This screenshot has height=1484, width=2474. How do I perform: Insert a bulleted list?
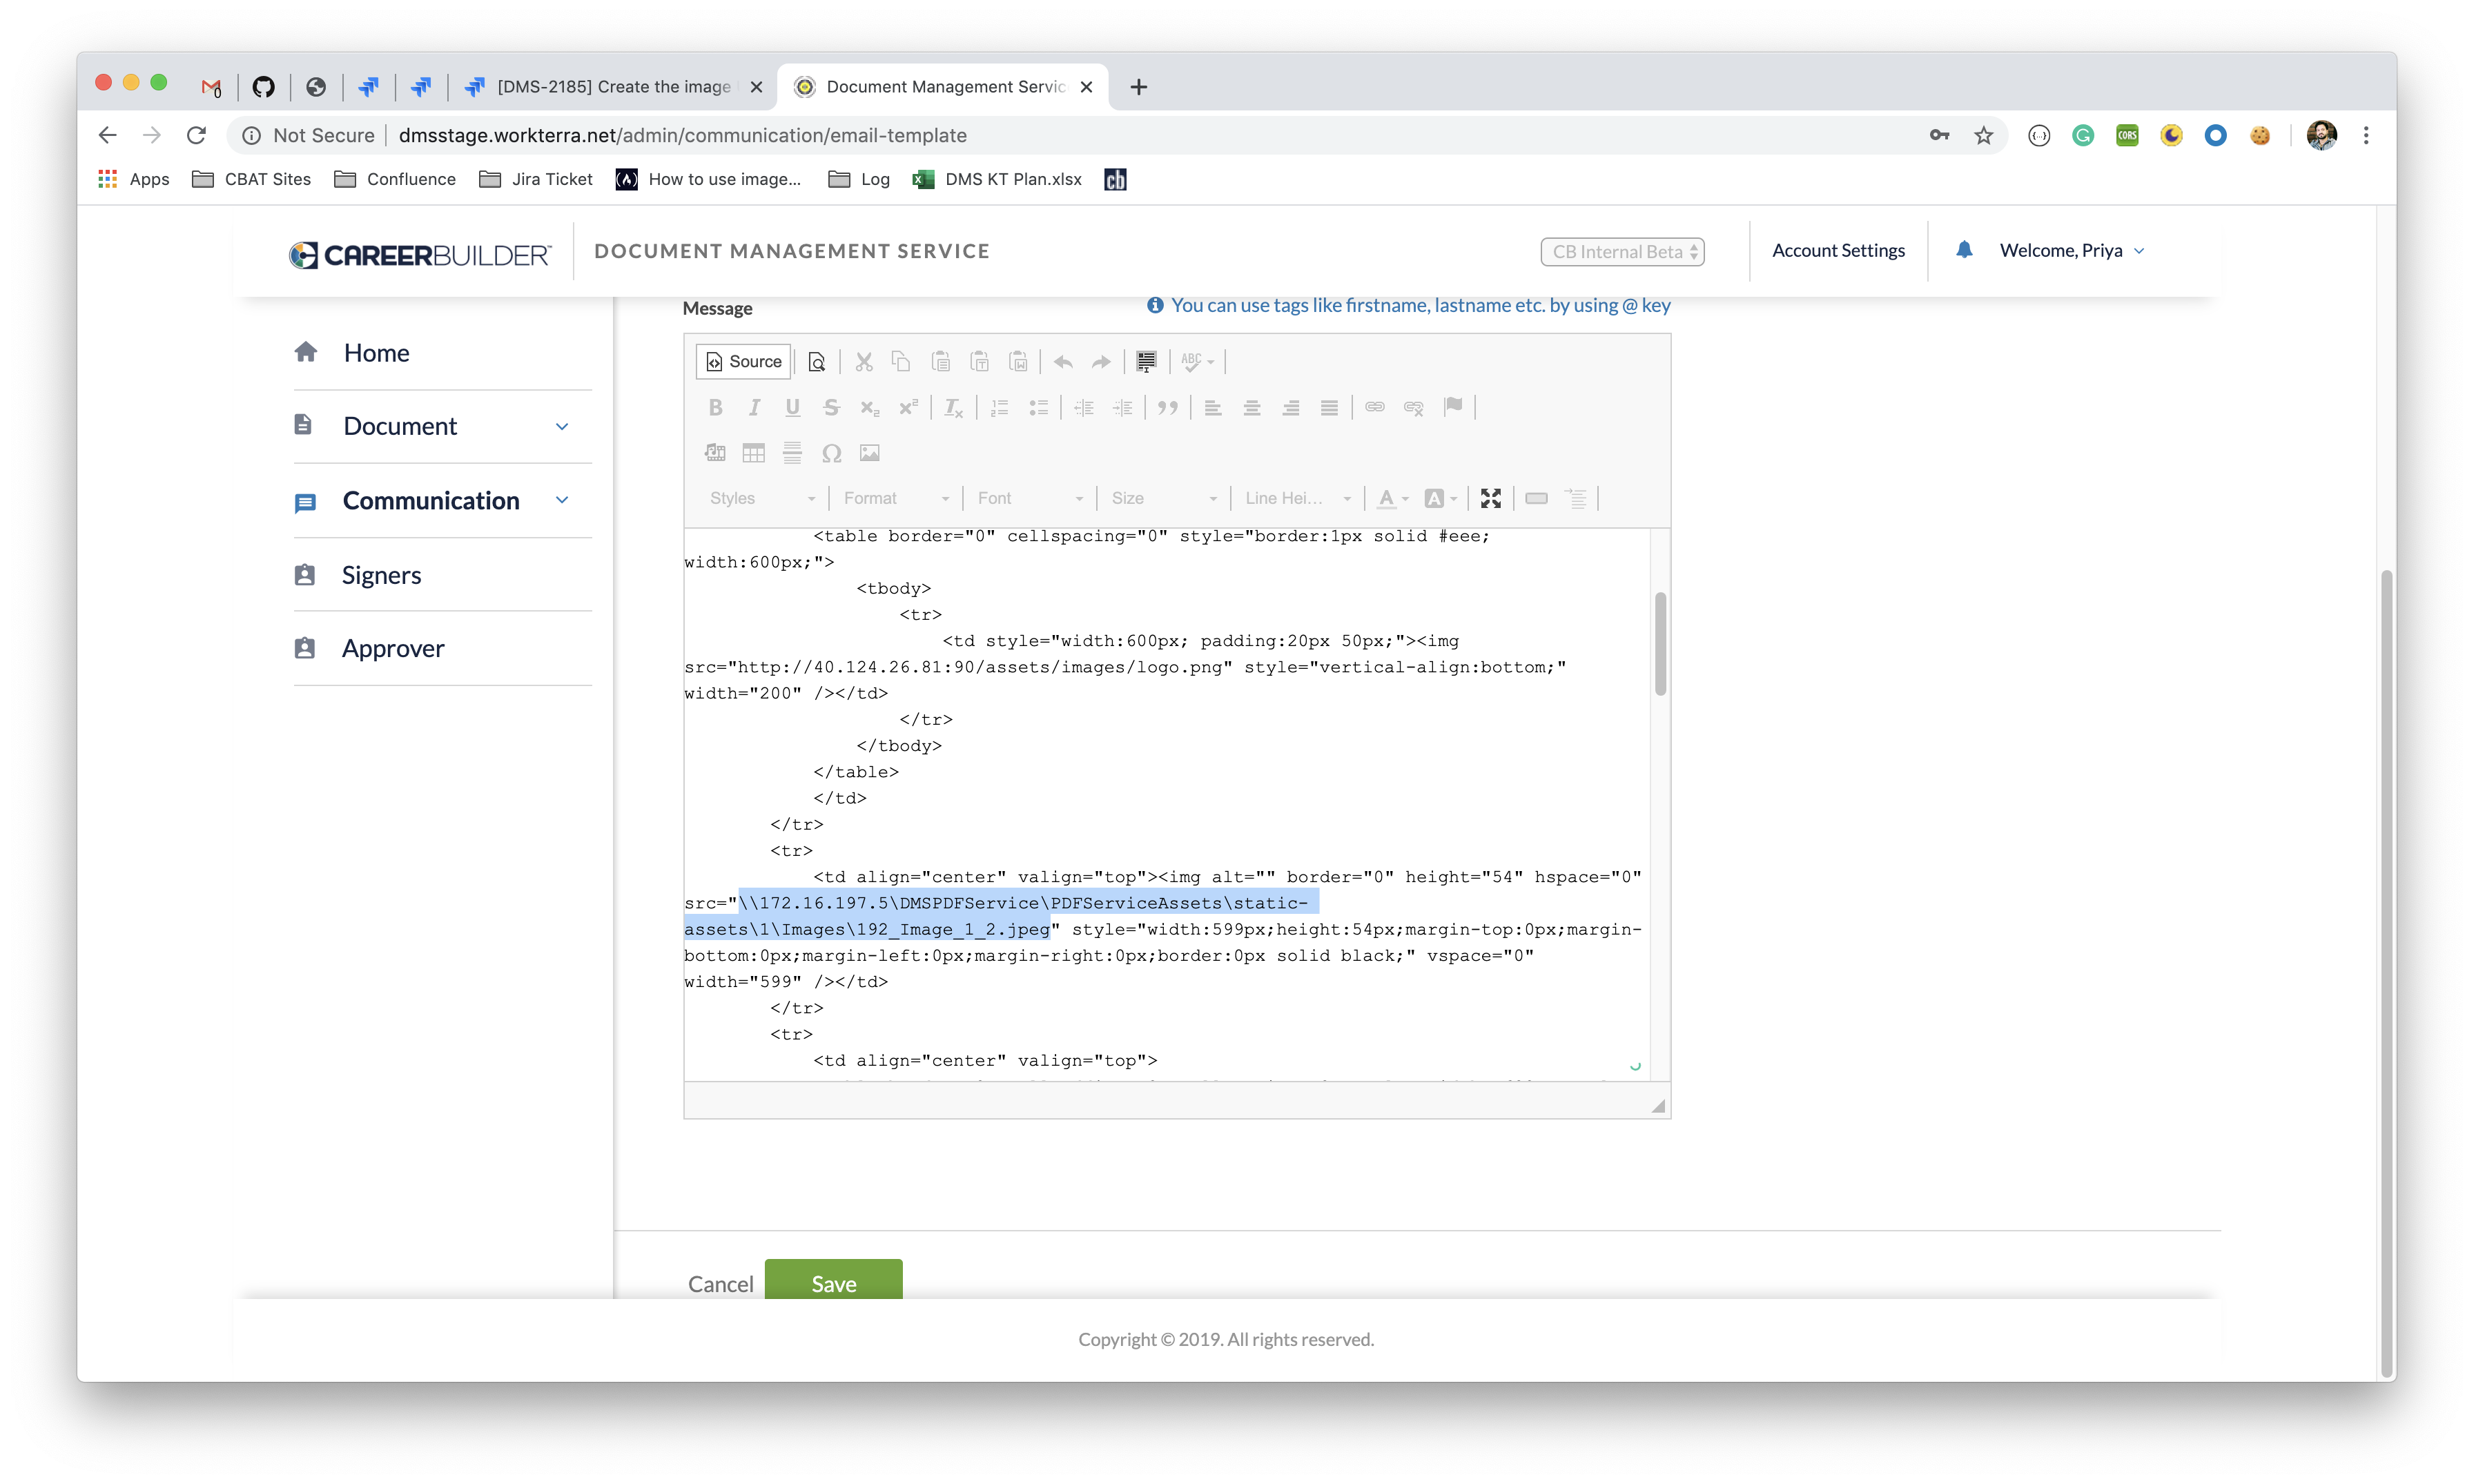1038,407
